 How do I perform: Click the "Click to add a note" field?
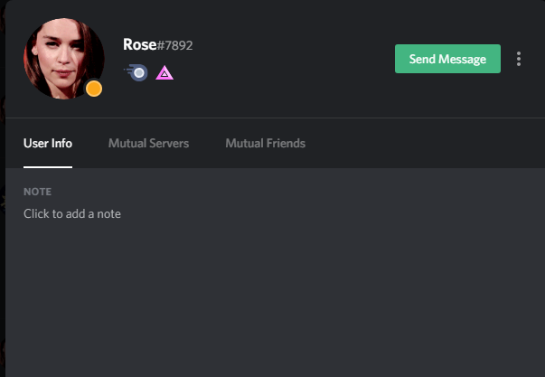pyautogui.click(x=72, y=214)
